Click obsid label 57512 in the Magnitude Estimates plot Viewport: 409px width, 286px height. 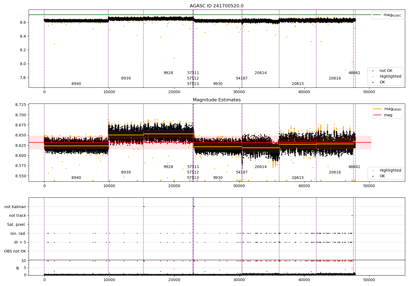point(193,172)
